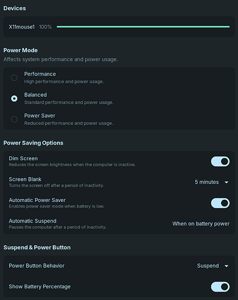Image resolution: width=238 pixels, height=300 pixels.
Task: Click the Screen Blank dropdown arrow
Action: point(227,182)
